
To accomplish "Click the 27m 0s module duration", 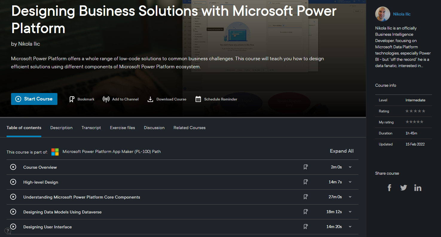I will coord(335,197).
